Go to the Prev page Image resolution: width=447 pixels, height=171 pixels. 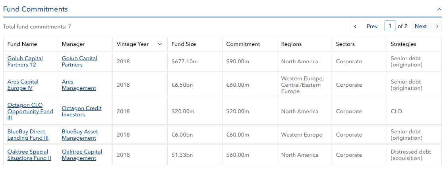[366, 27]
